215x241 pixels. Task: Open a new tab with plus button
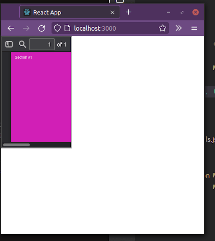coord(128,12)
